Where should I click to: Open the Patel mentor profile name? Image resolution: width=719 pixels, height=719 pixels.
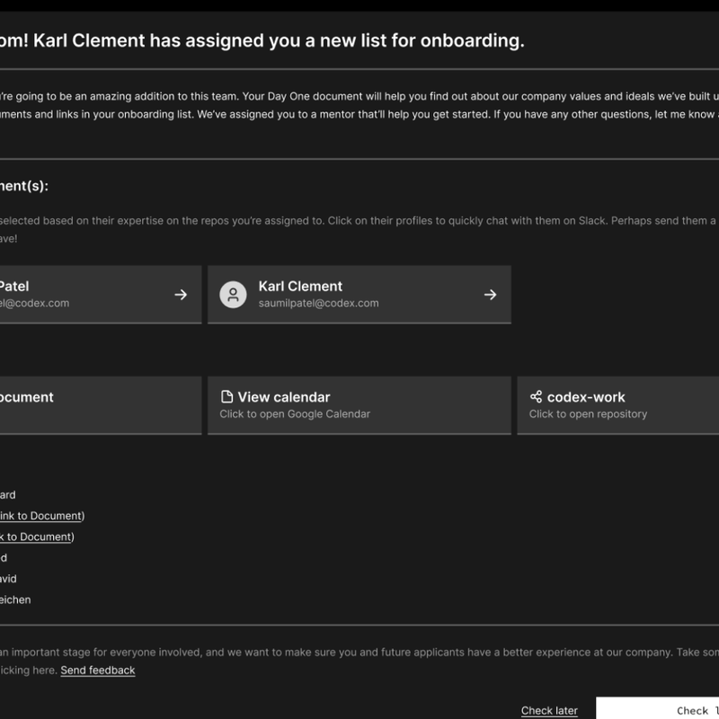pos(13,287)
